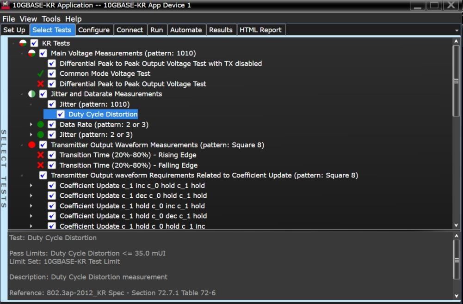
Task: Open the dropdown arrow at the tab bar's right end
Action: click(x=457, y=30)
